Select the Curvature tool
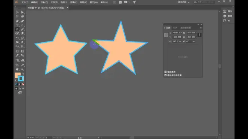Screen dimensions: 248x139 [x=22, y=21]
